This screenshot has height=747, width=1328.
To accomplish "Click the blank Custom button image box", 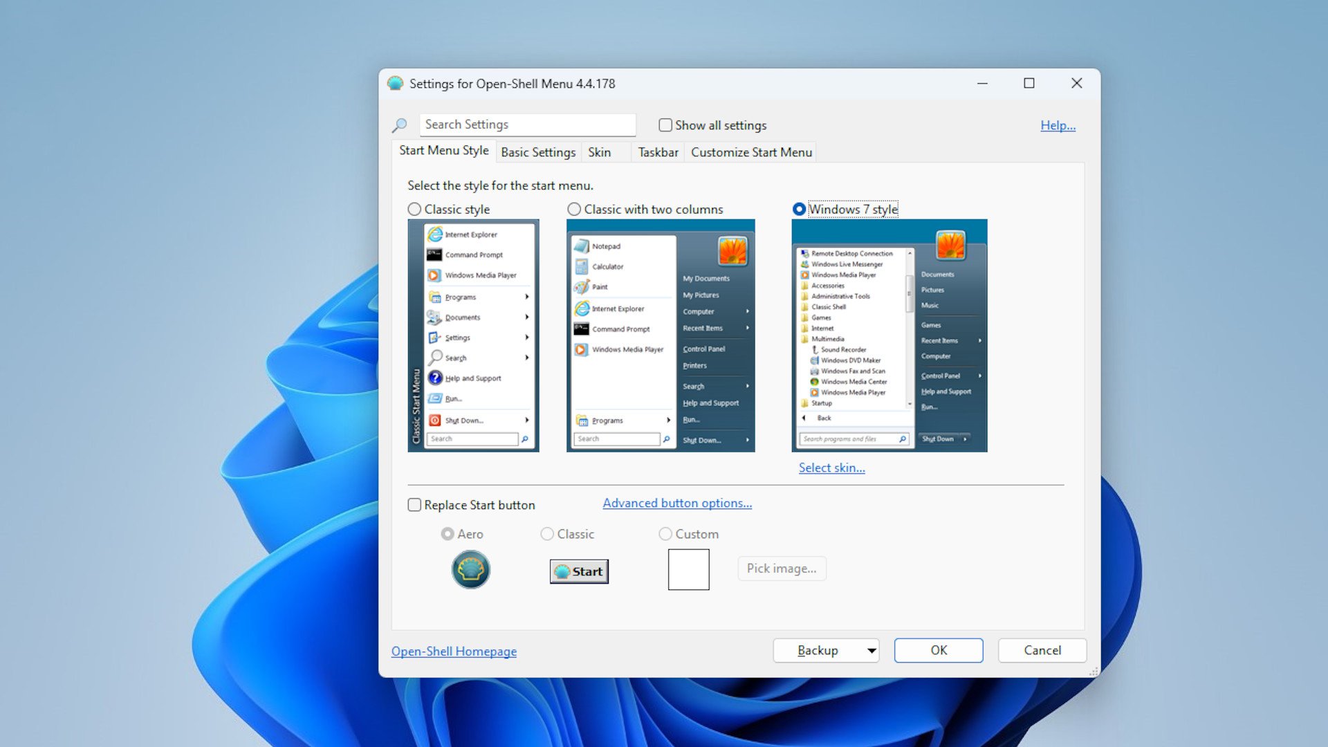I will pos(688,569).
